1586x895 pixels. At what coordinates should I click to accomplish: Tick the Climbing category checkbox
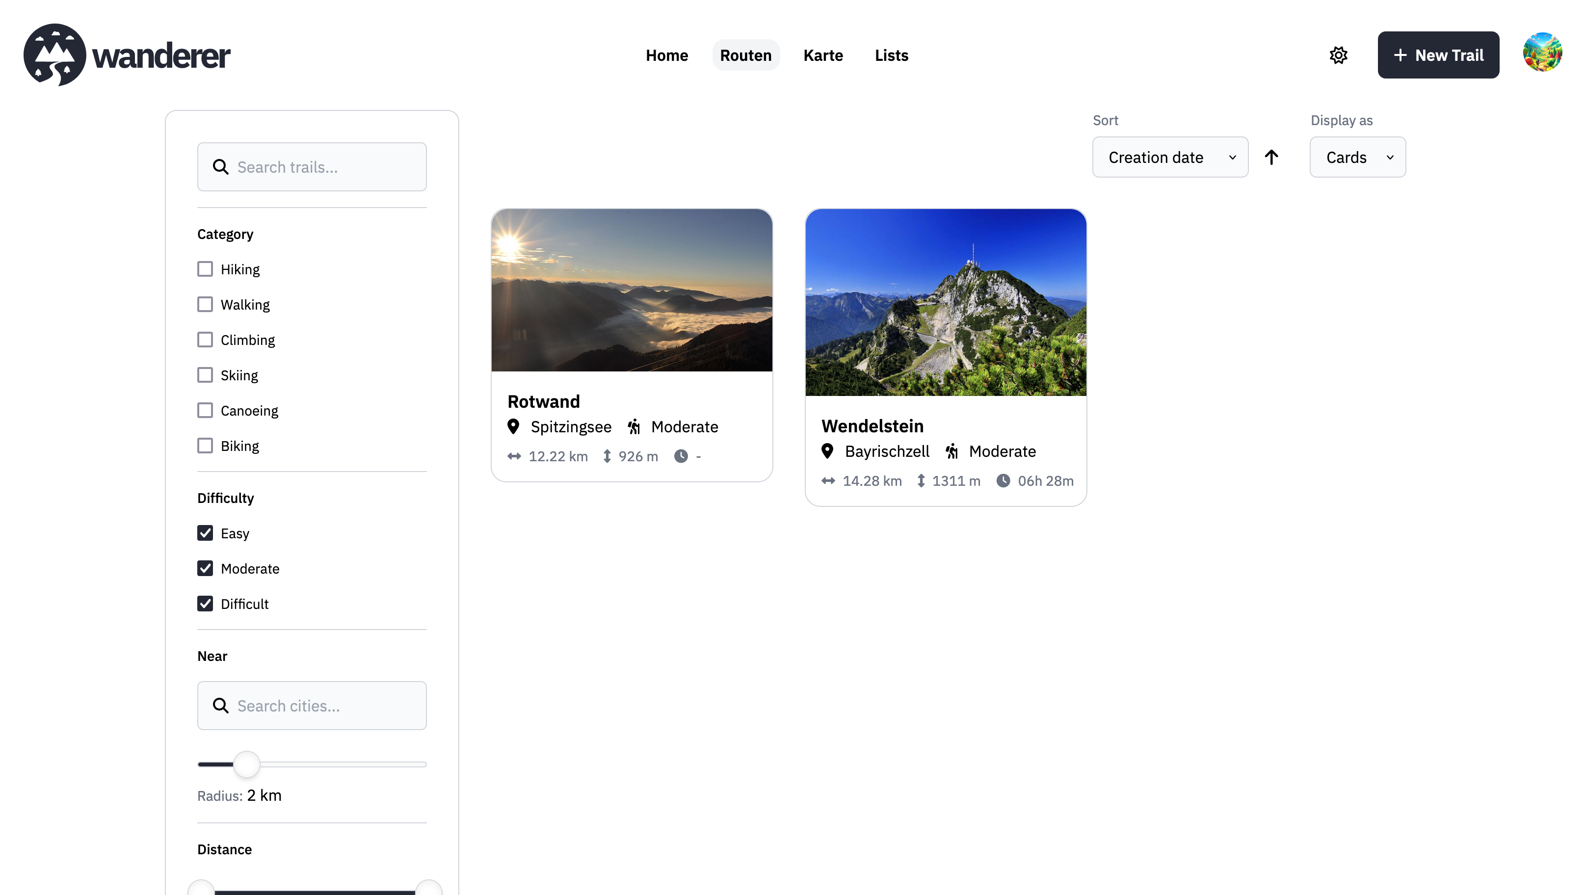[x=205, y=340]
